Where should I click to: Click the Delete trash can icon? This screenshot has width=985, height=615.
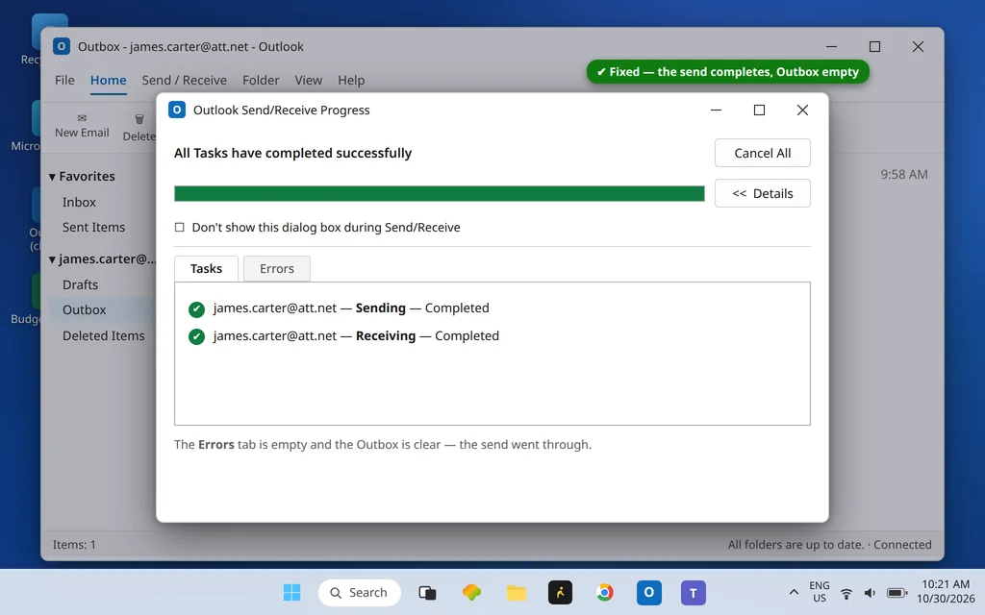[139, 118]
